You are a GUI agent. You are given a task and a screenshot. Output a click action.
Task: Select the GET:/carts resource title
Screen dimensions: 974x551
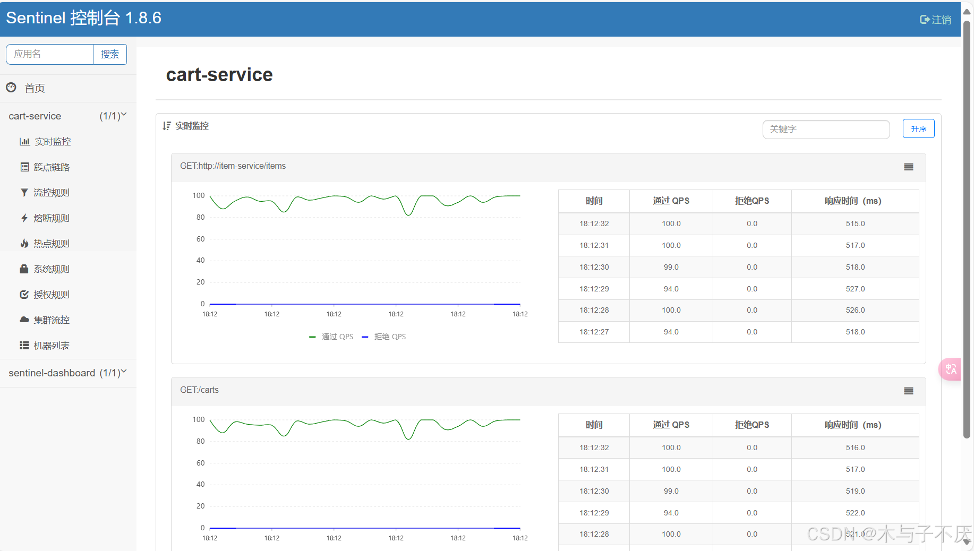(200, 390)
